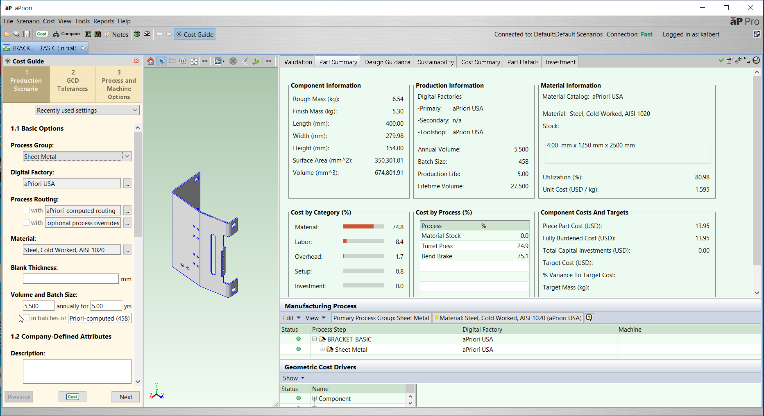Viewport: 764px width, 416px height.
Task: Open the Reports menu
Action: [x=104, y=21]
